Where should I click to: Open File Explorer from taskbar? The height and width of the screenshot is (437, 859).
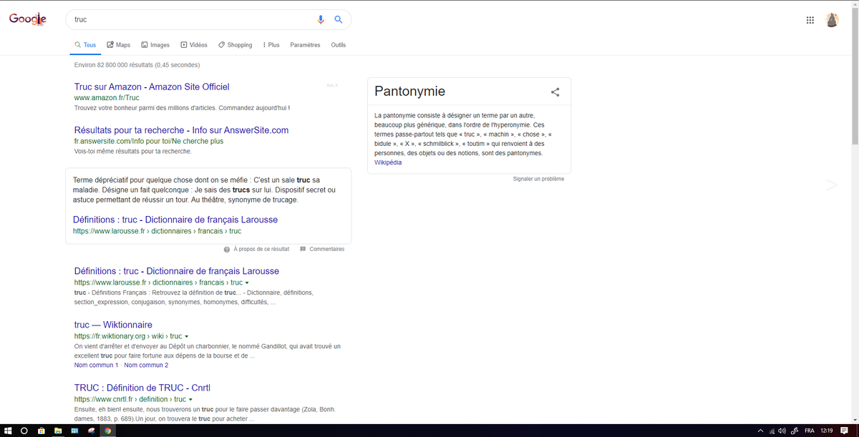pyautogui.click(x=57, y=431)
